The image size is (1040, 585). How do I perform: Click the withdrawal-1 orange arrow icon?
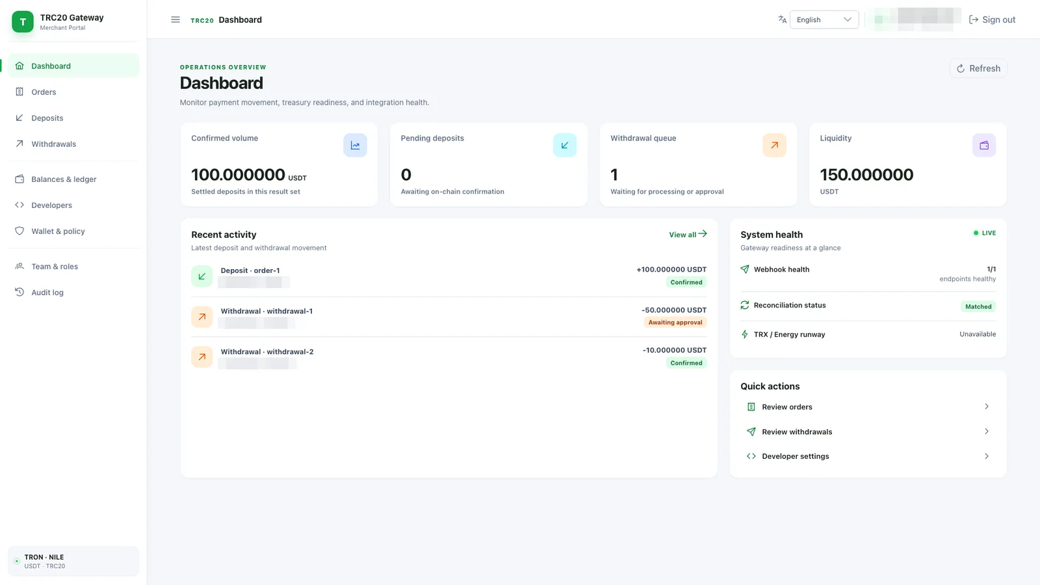point(202,317)
